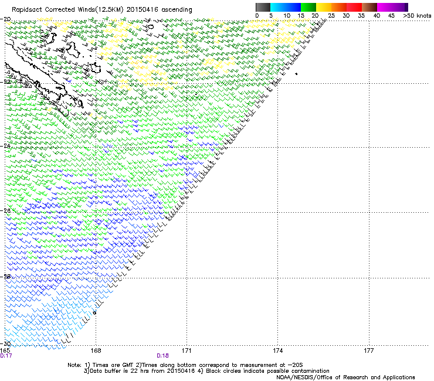Image resolution: width=434 pixels, height=381 pixels.
Task: Click the longitude label '171'
Action: click(x=187, y=351)
